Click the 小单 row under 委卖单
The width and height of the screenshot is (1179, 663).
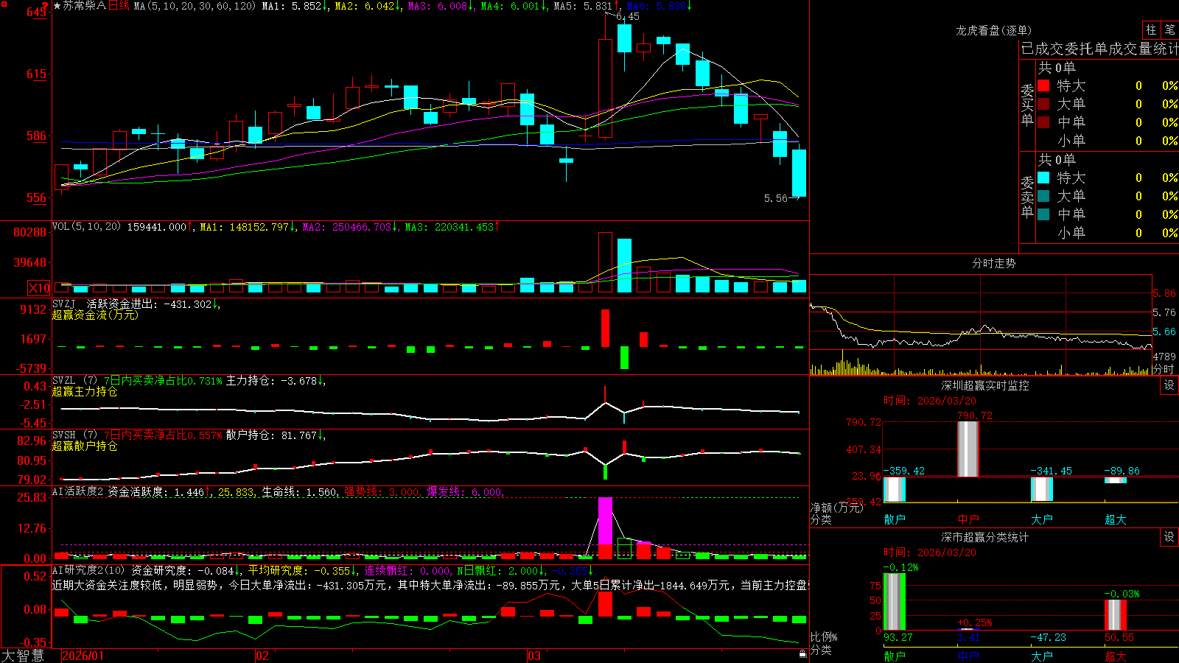point(1107,233)
